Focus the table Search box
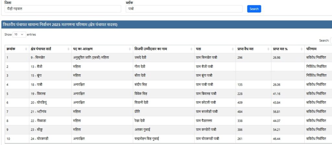332x145 pixels. [x=331, y=41]
